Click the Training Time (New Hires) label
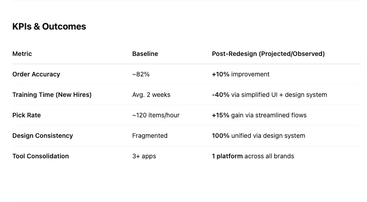The width and height of the screenshot is (367, 202). click(x=52, y=95)
